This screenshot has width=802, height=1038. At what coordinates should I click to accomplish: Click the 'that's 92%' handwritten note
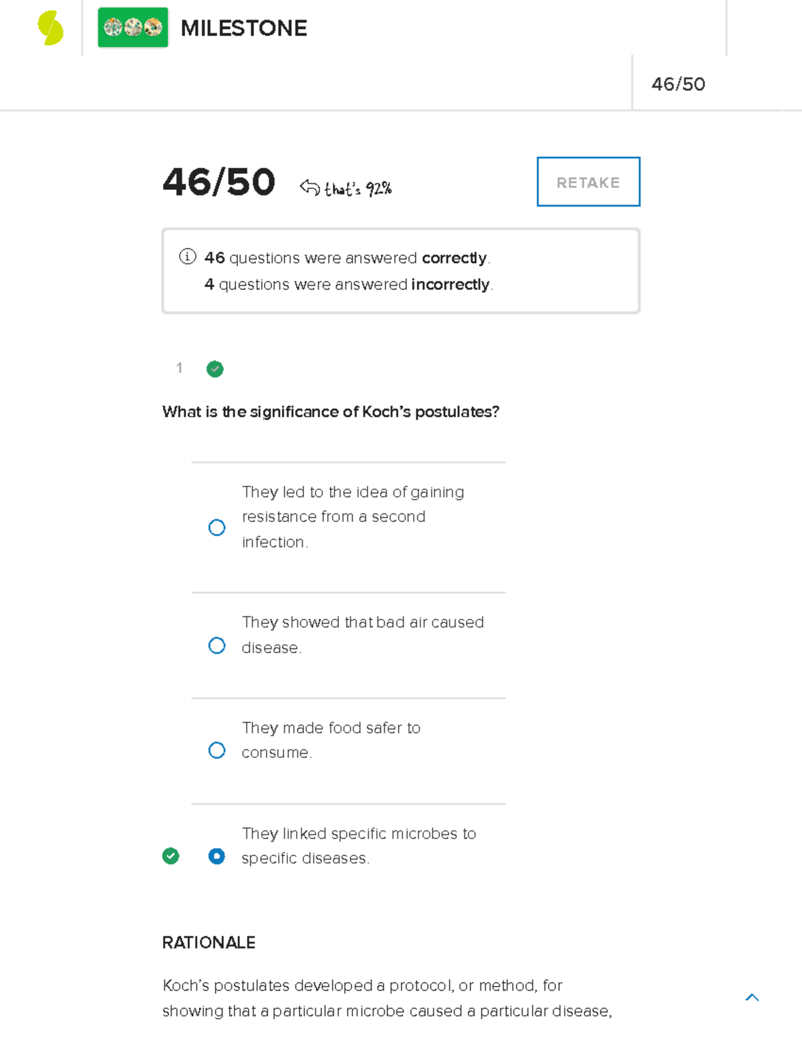click(358, 189)
